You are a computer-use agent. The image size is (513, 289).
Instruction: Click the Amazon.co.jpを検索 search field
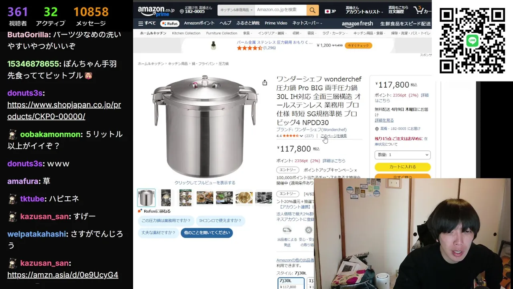pyautogui.click(x=281, y=10)
